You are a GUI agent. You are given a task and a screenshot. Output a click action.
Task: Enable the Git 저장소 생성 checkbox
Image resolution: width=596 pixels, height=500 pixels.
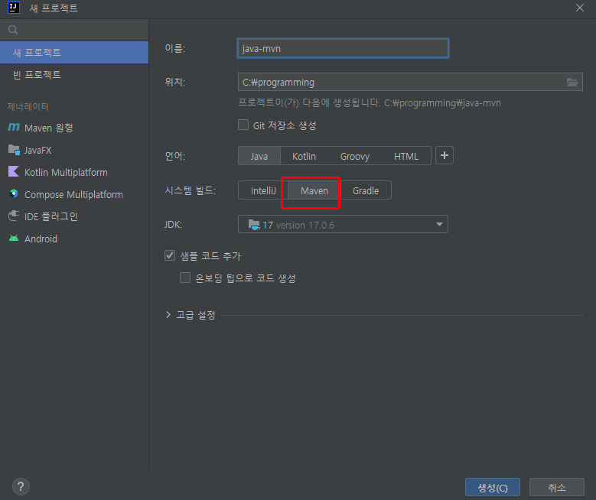point(243,125)
